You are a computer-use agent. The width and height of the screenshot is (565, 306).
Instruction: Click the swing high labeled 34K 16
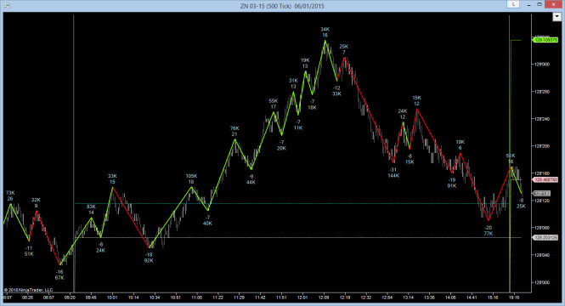[x=325, y=32]
